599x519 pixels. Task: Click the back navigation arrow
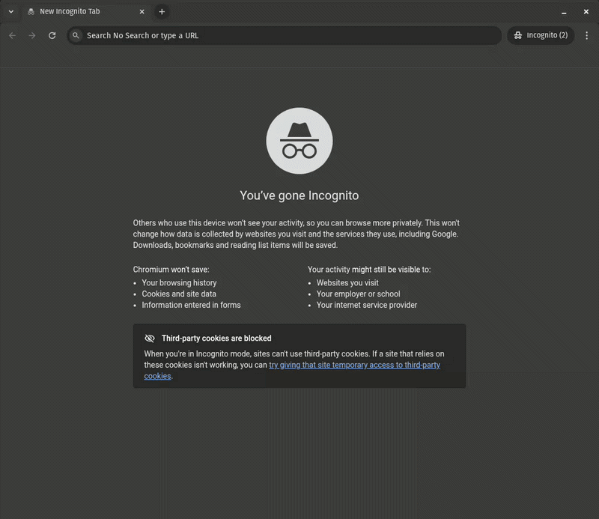click(12, 35)
